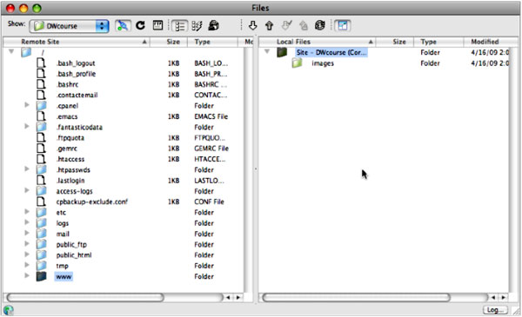Select the Site Files view icon
The height and width of the screenshot is (317, 522).
click(x=180, y=26)
